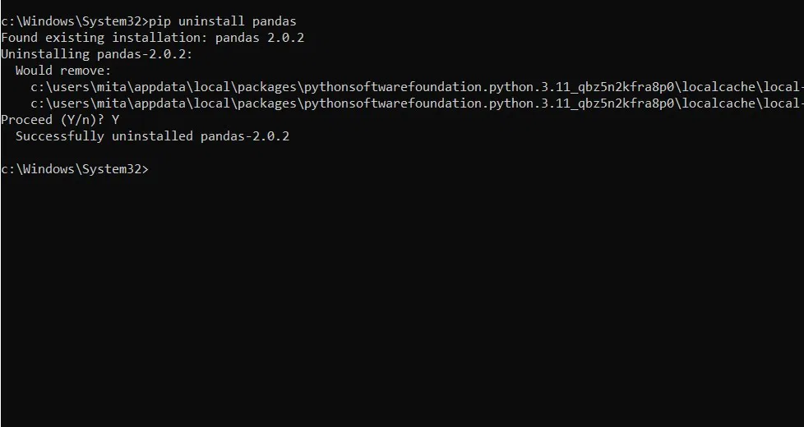Click 'packages' folder name in the upper path

[266, 87]
